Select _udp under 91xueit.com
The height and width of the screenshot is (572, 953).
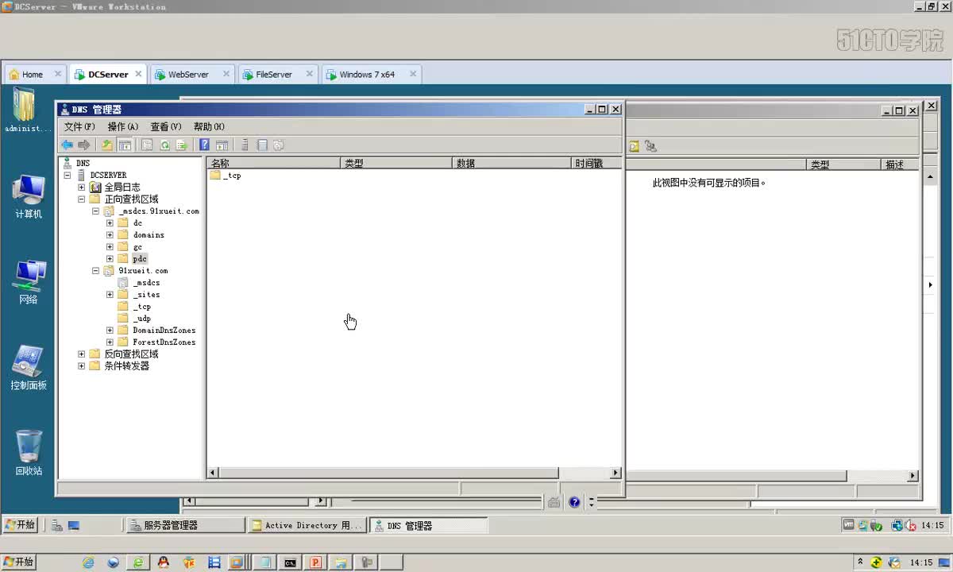(x=141, y=318)
